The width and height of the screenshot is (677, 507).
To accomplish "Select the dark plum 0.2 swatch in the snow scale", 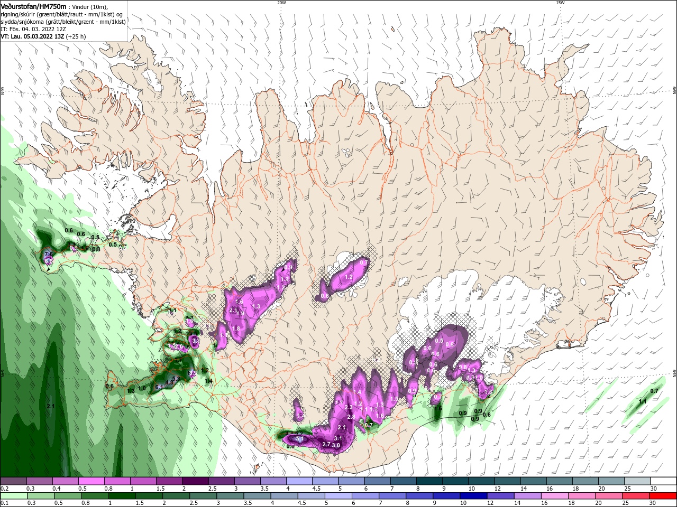I will [x=14, y=481].
